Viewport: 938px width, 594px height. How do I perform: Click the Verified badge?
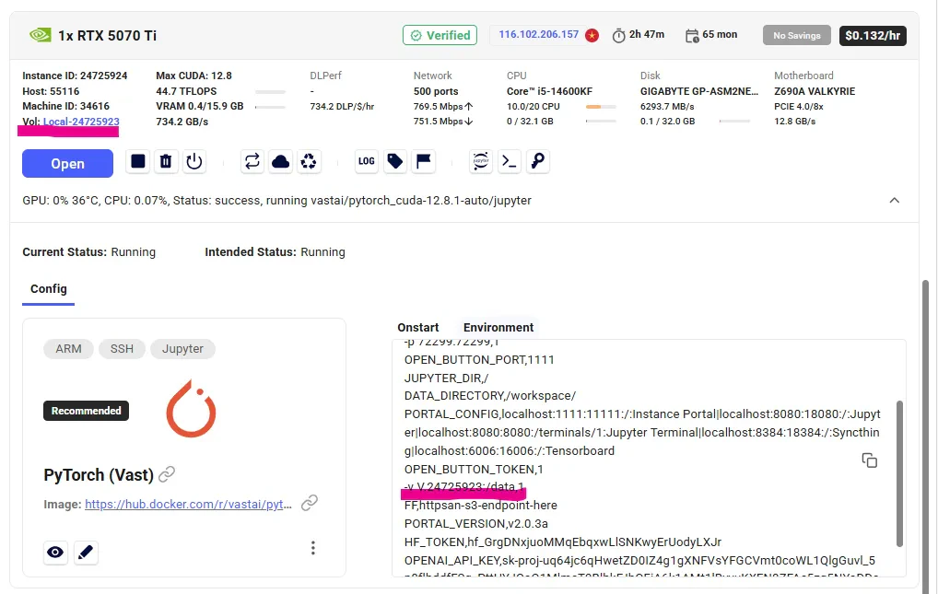[x=440, y=35]
